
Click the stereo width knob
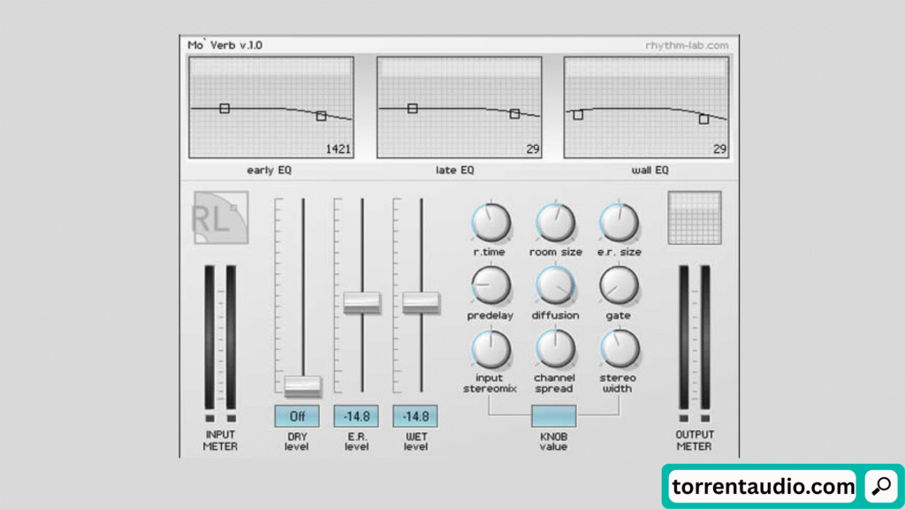click(x=619, y=349)
